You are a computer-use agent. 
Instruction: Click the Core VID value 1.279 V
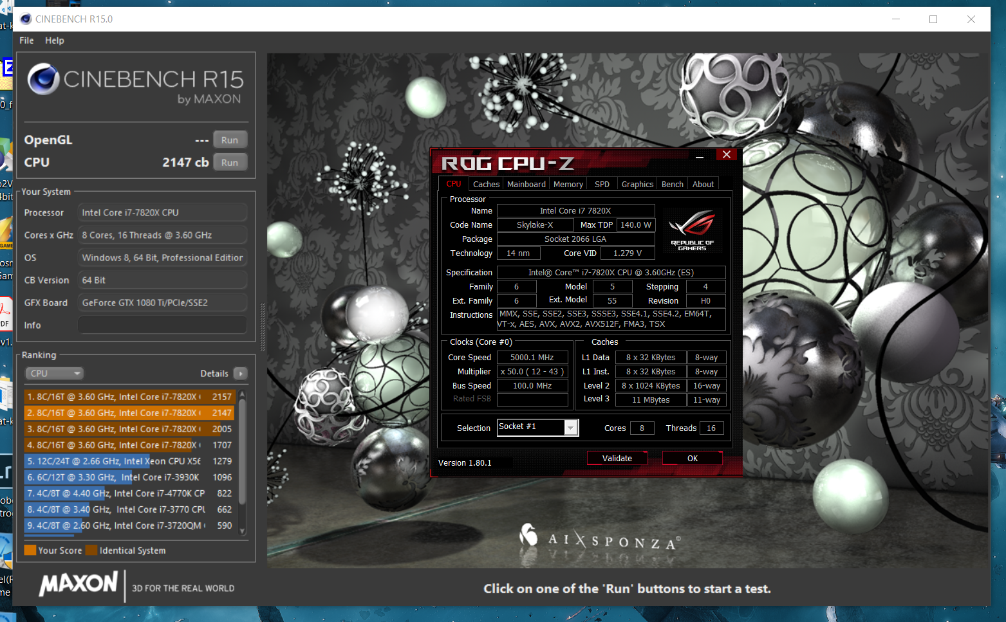tap(628, 253)
